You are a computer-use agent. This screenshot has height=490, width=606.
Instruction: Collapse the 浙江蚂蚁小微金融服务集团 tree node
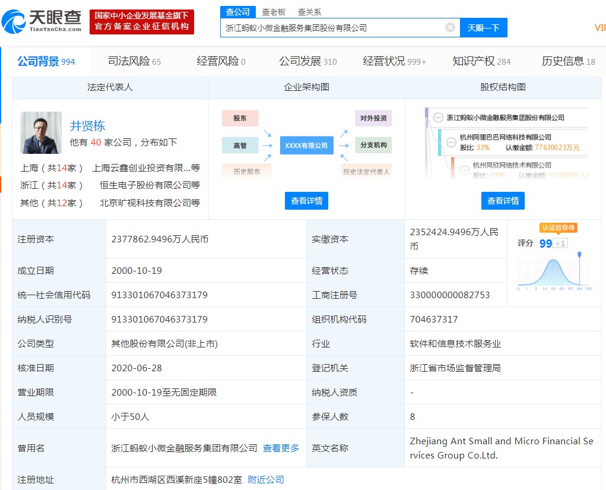click(x=438, y=118)
